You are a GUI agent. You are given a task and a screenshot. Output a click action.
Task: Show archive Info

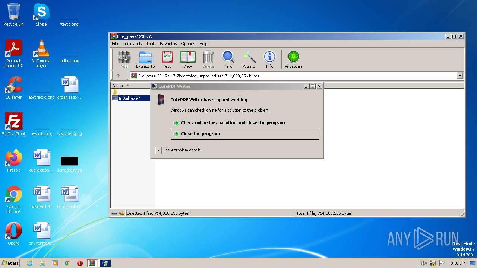pos(269,60)
